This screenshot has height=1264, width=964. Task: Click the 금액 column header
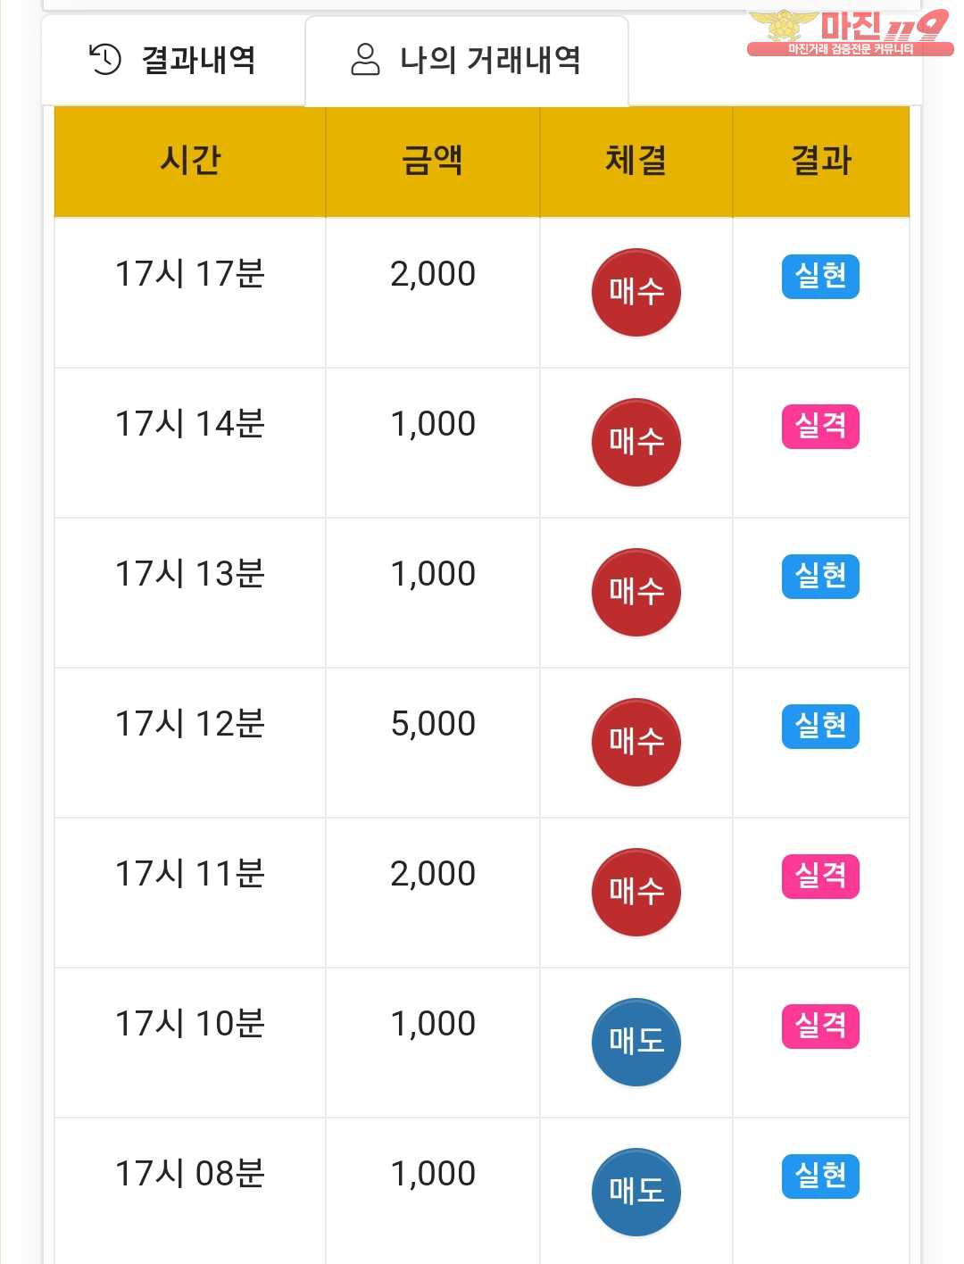433,162
